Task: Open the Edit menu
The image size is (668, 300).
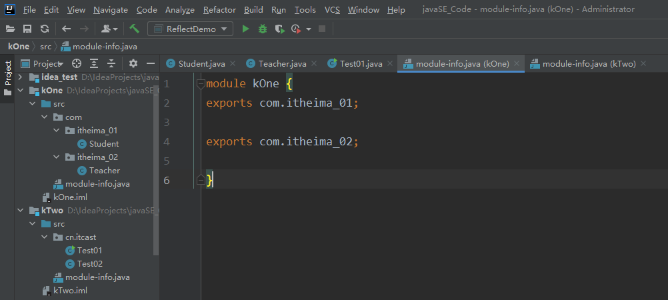Action: [x=51, y=9]
